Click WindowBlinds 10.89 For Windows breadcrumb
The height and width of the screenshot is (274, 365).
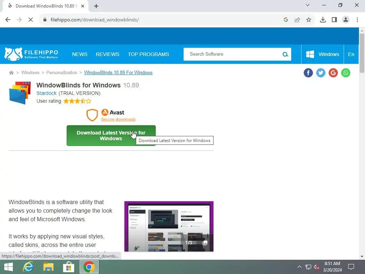point(118,73)
